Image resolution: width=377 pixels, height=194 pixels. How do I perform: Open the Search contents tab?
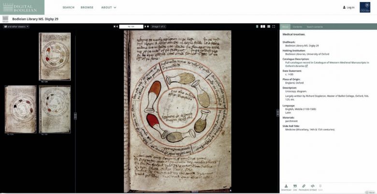(315, 27)
